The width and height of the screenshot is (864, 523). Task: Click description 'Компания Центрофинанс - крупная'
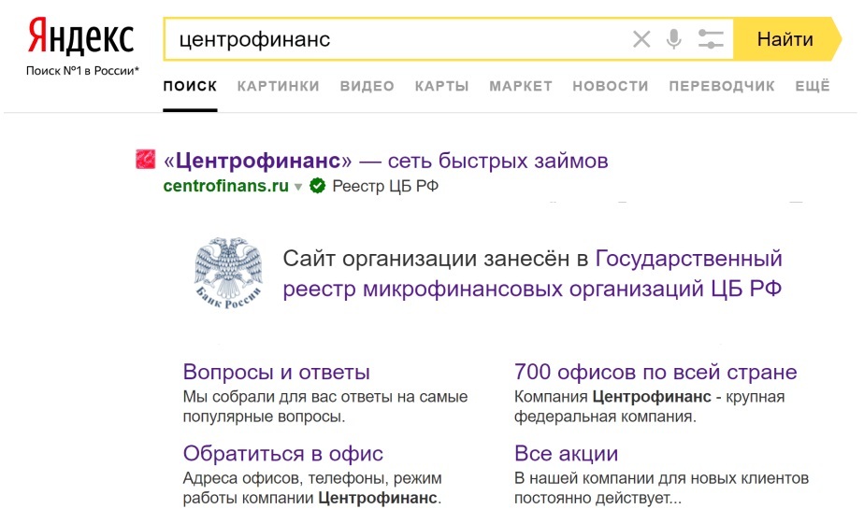(649, 397)
